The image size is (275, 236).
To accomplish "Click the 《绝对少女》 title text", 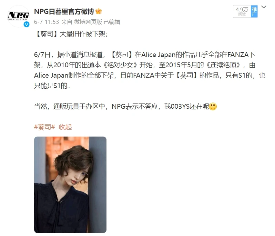I will click(120, 65).
